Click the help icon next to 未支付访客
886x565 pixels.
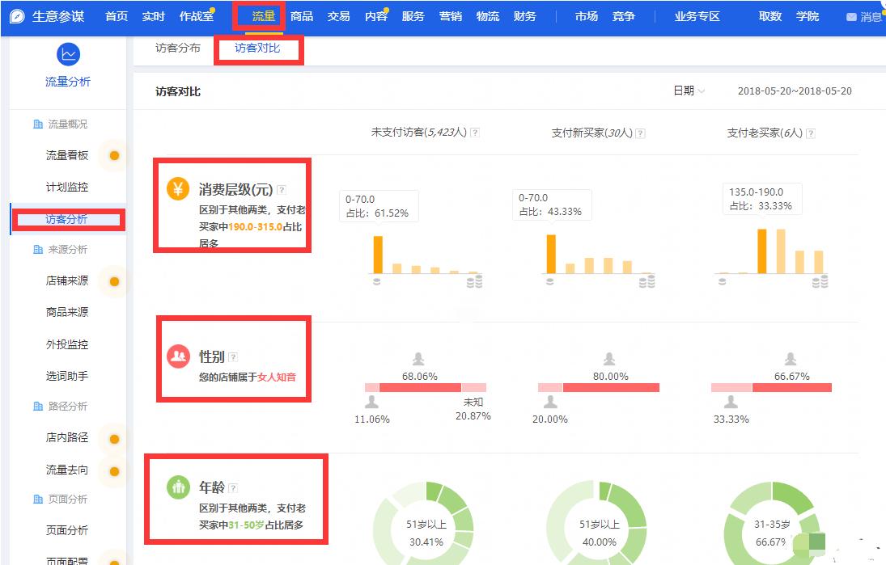(x=476, y=133)
